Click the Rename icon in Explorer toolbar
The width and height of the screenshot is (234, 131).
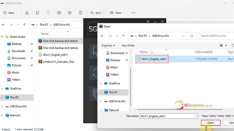(59, 13)
